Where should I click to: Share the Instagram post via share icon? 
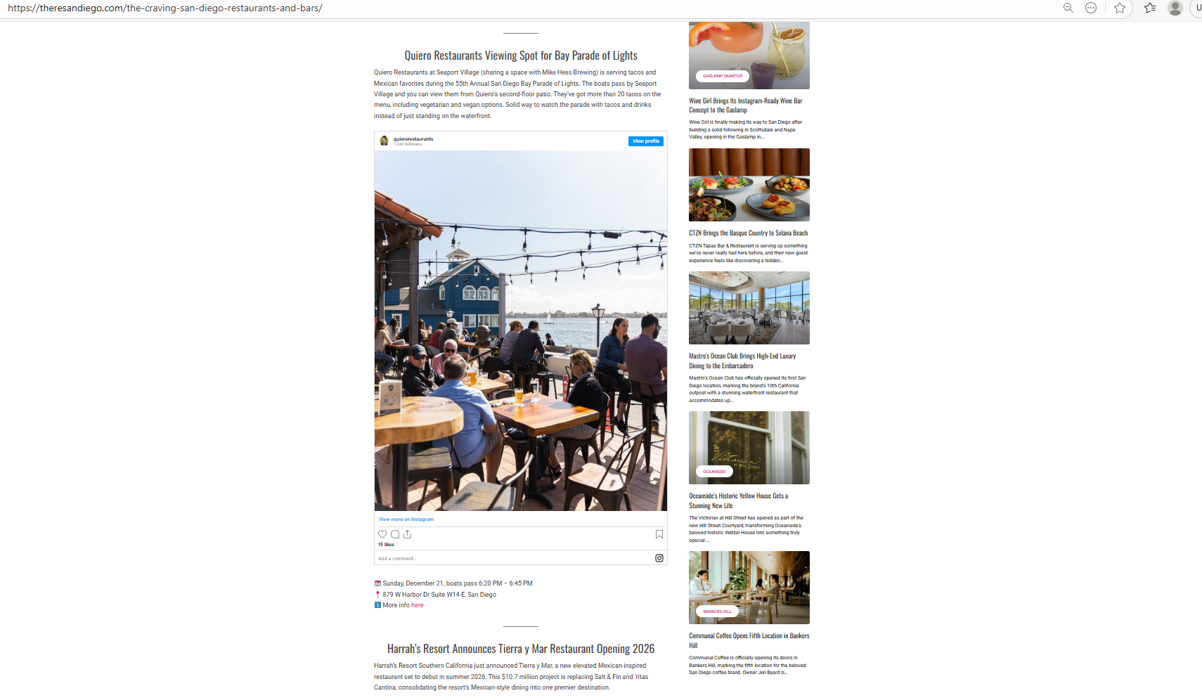(x=407, y=534)
